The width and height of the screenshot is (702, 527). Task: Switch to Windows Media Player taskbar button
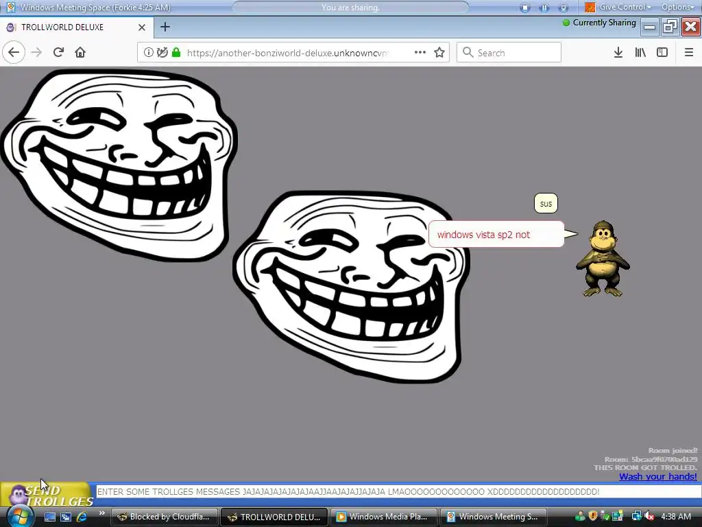pos(384,517)
